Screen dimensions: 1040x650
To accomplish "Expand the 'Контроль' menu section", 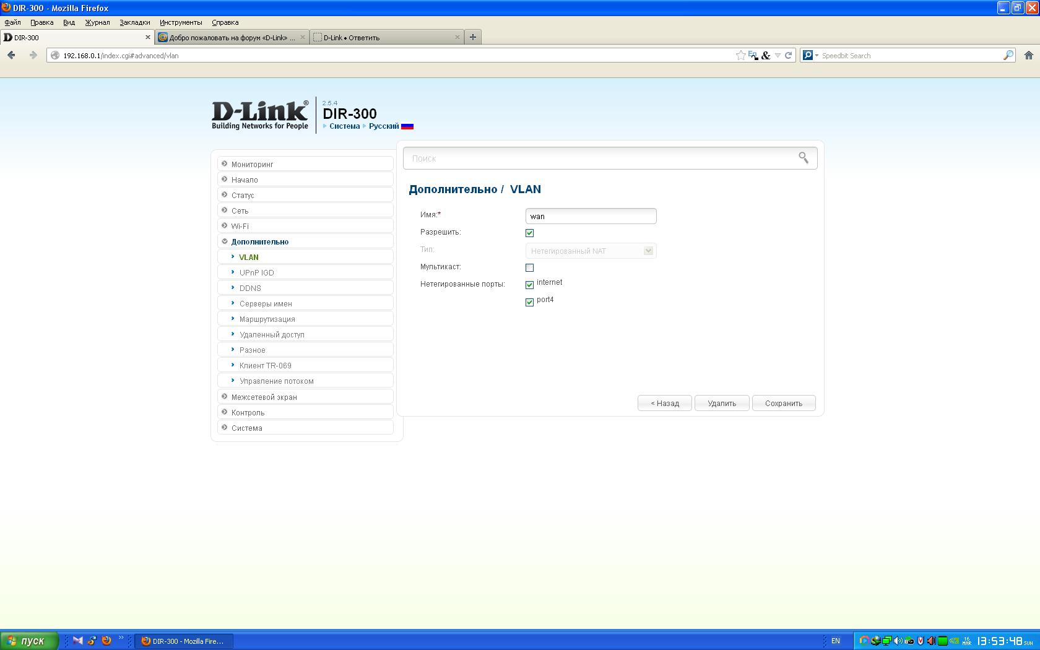I will [x=306, y=412].
